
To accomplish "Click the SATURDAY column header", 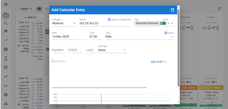I will [185, 17].
